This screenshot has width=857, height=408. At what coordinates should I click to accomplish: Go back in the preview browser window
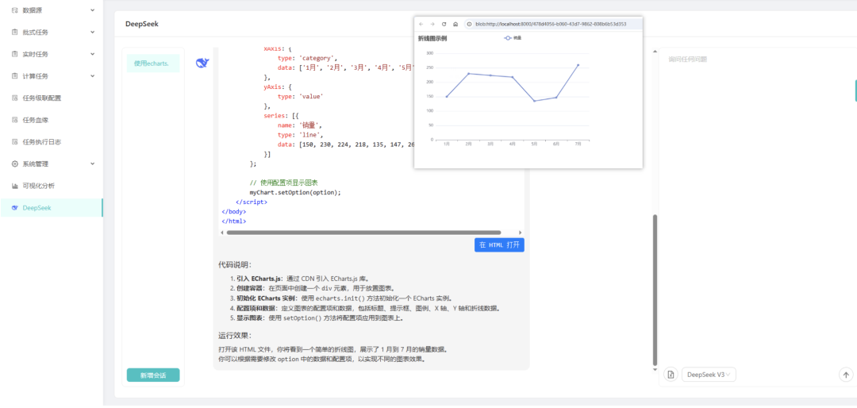click(421, 24)
